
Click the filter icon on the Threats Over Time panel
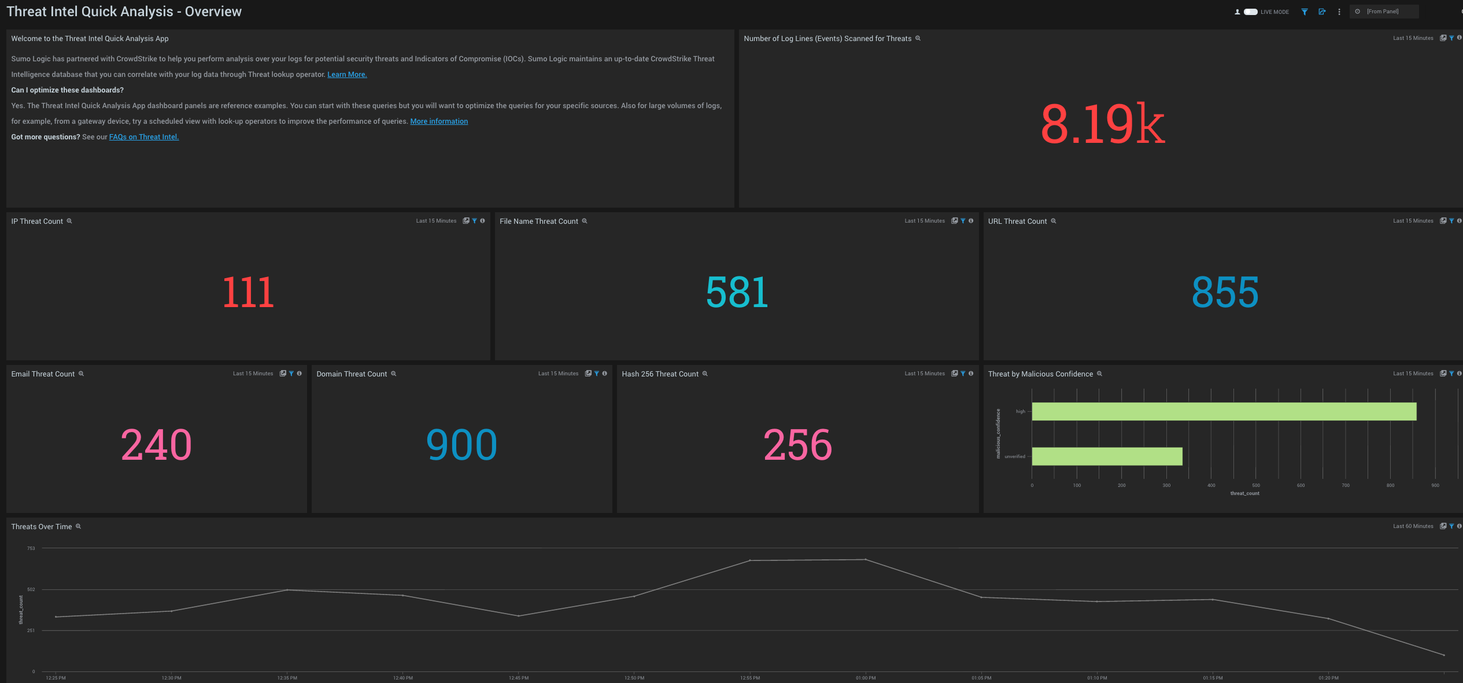[1452, 526]
